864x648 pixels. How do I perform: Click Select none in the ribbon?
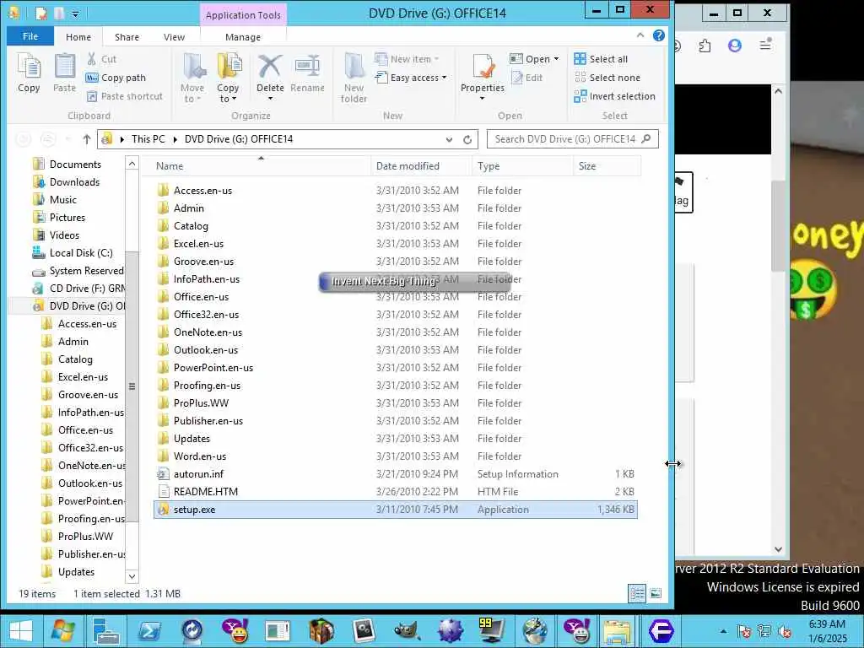coord(607,78)
